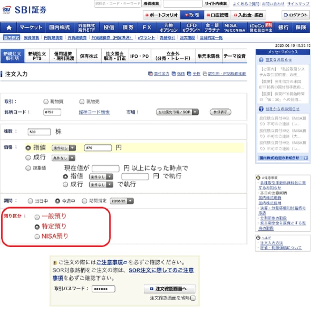
Task: Open 口座管理 page
Action: [217, 15]
